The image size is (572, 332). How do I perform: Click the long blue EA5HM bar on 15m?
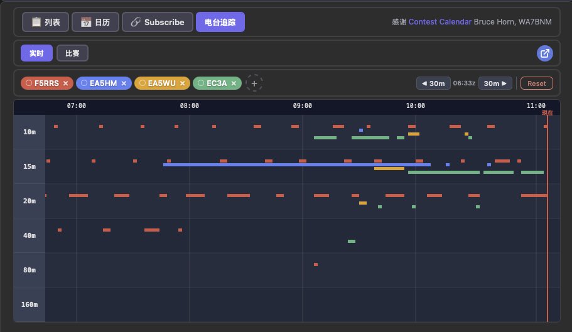coord(297,164)
